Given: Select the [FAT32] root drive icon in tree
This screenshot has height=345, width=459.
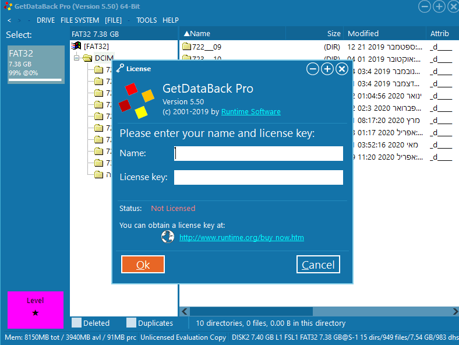Looking at the screenshot, I should (x=76, y=46).
